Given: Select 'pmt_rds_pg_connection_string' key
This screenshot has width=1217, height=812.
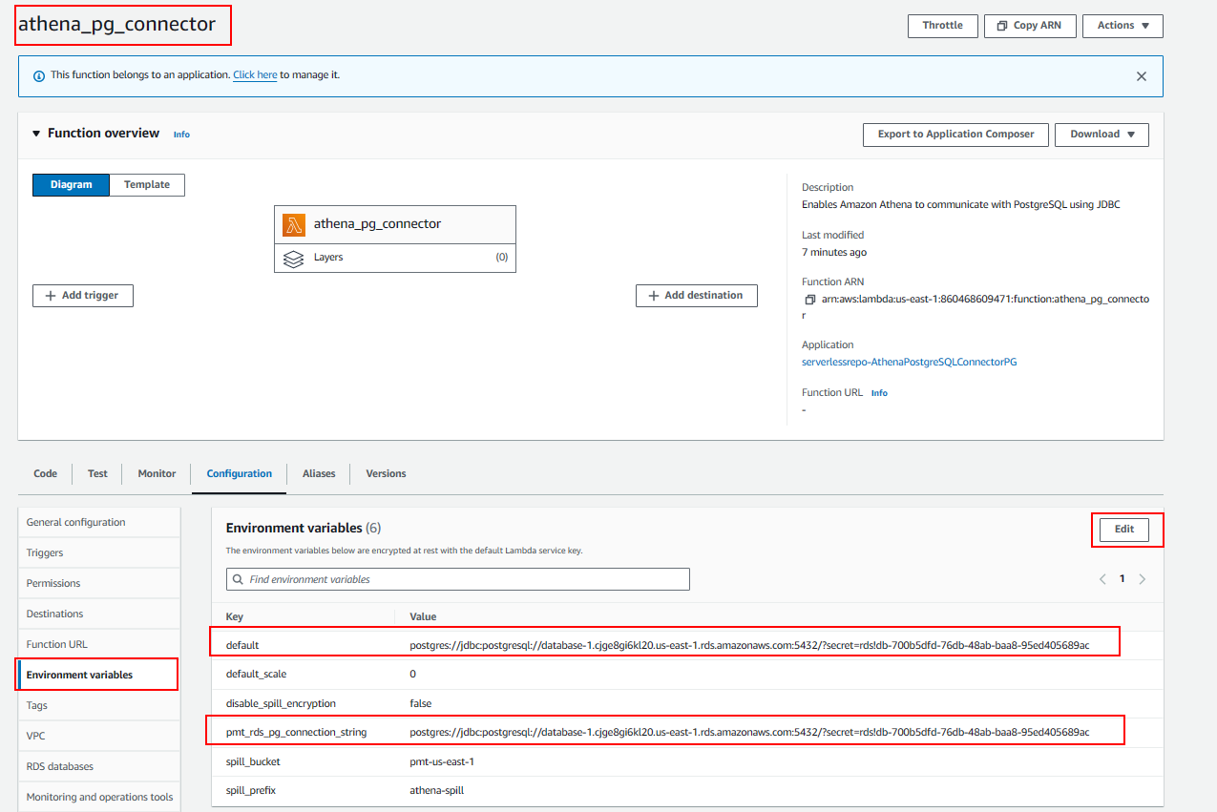Looking at the screenshot, I should (296, 732).
